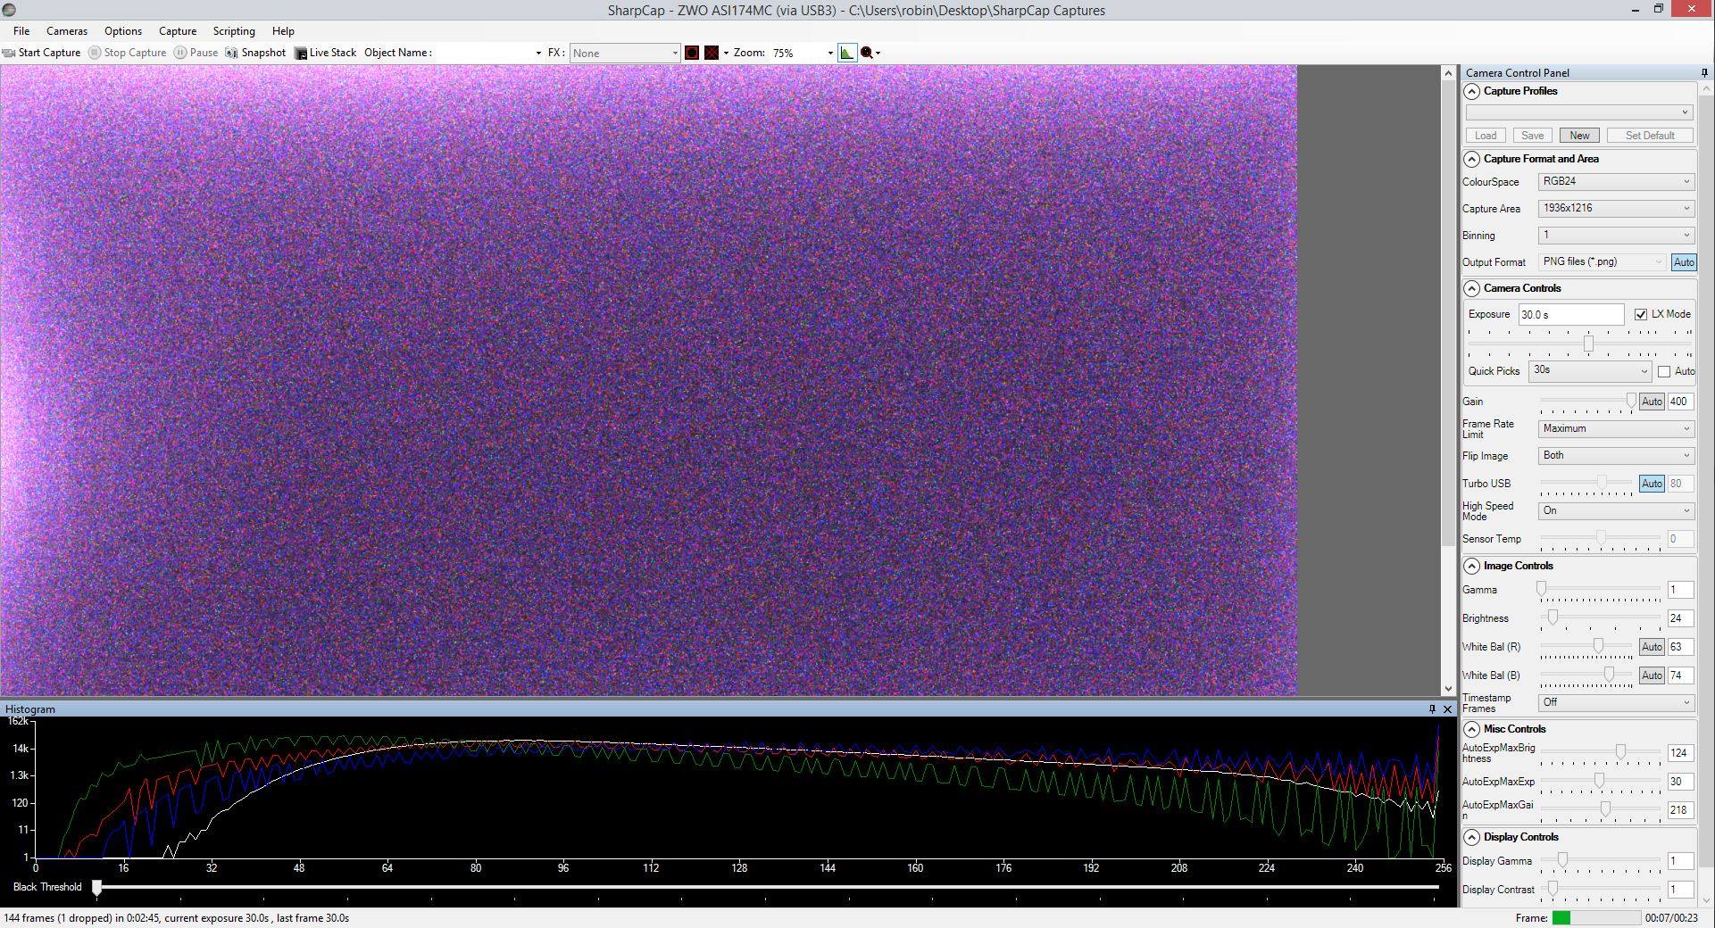Viewport: 1715px width, 928px height.
Task: Click the magnifier icon in the toolbar
Action: pos(867,53)
